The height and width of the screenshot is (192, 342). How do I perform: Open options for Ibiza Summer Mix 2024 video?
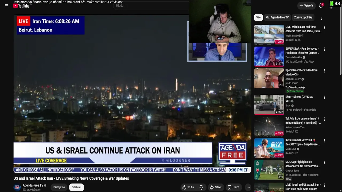324,141
